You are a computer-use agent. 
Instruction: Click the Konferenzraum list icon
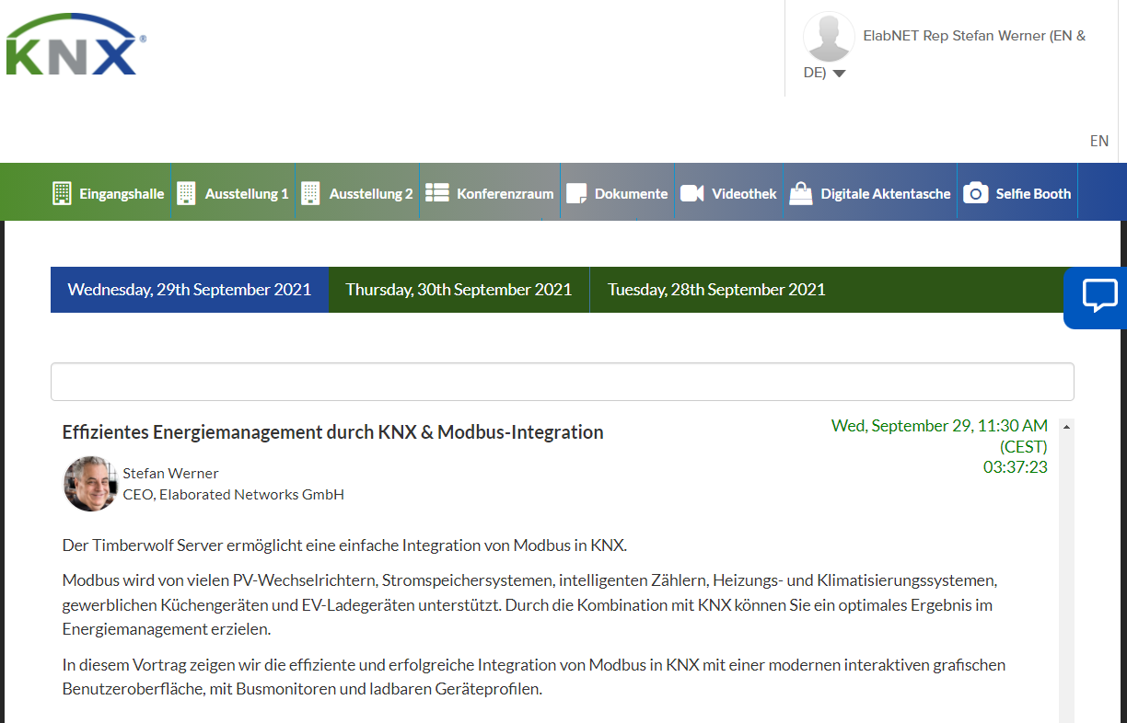(x=436, y=193)
